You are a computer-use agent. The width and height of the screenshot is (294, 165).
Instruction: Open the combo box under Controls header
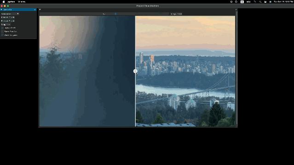10,14
